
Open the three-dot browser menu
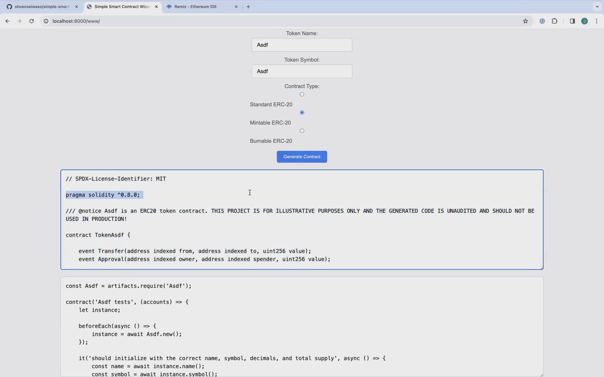[597, 21]
